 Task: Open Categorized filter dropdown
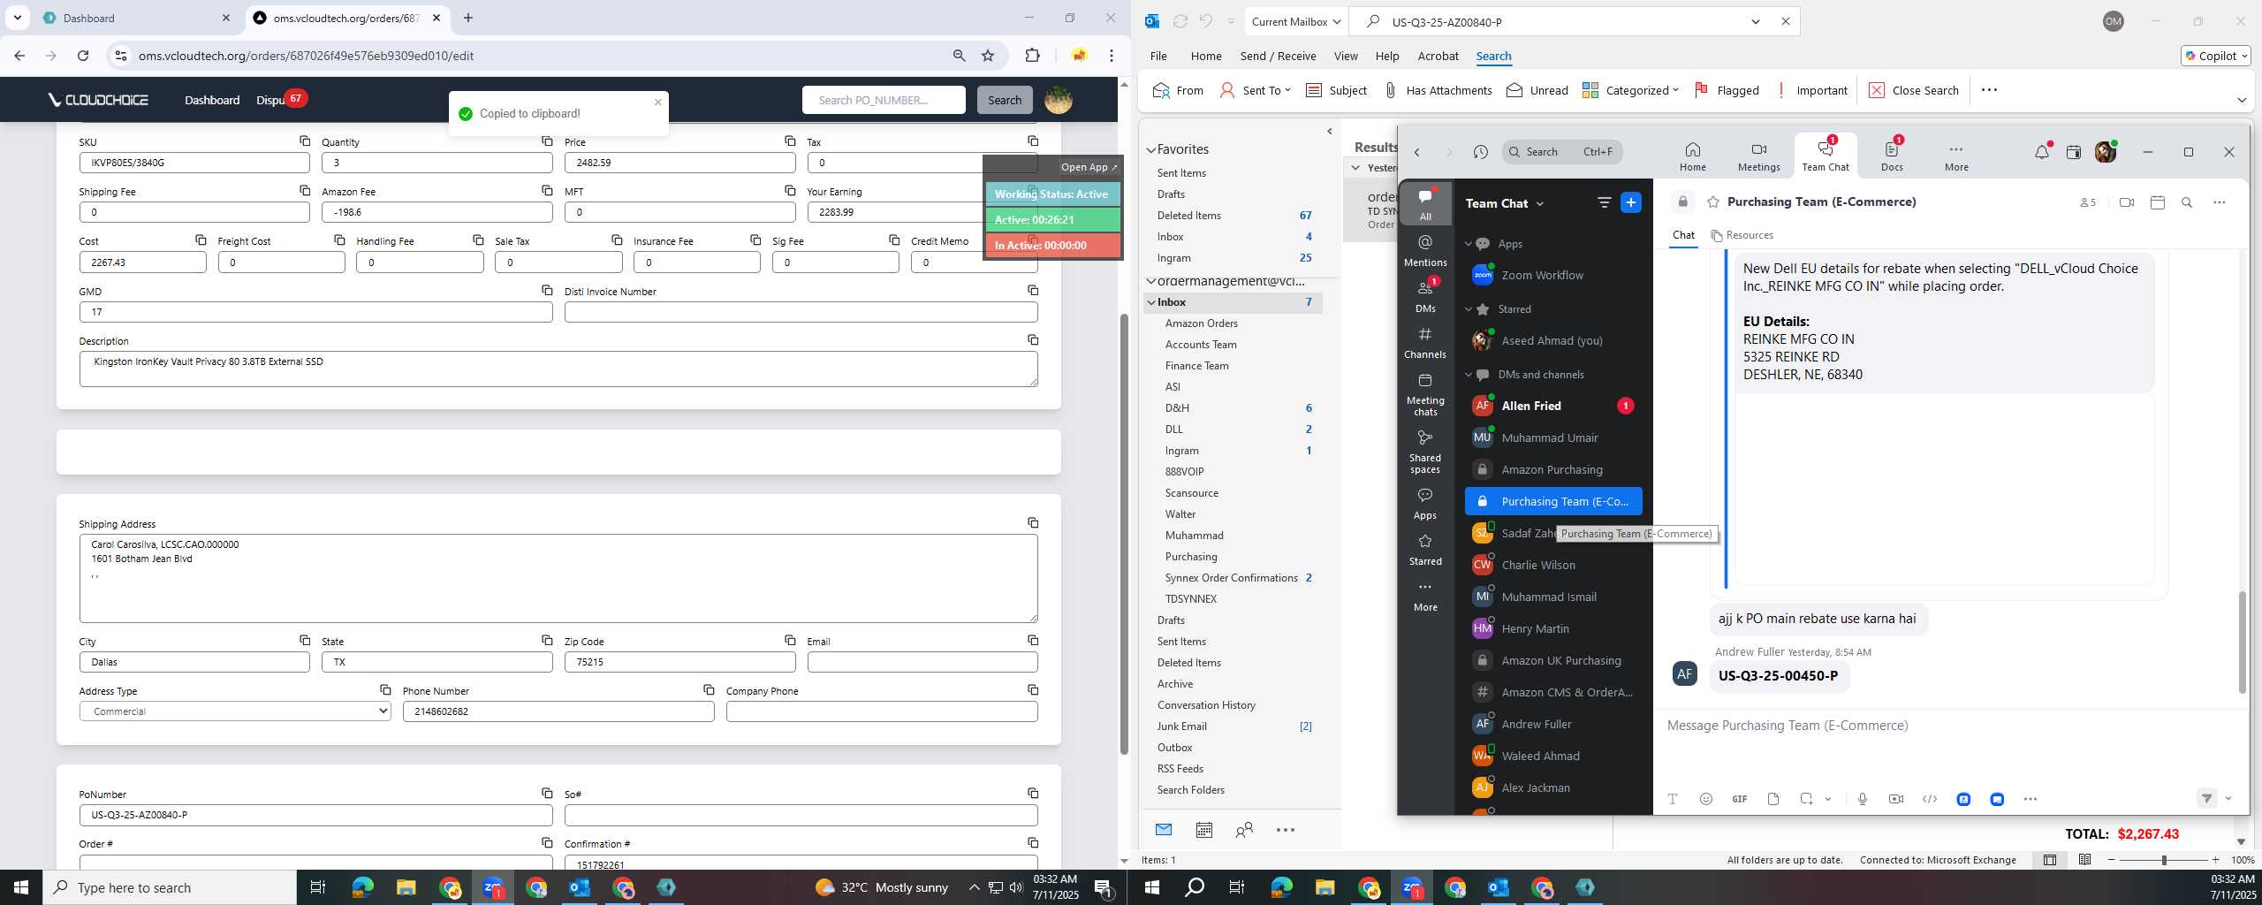click(x=1630, y=90)
